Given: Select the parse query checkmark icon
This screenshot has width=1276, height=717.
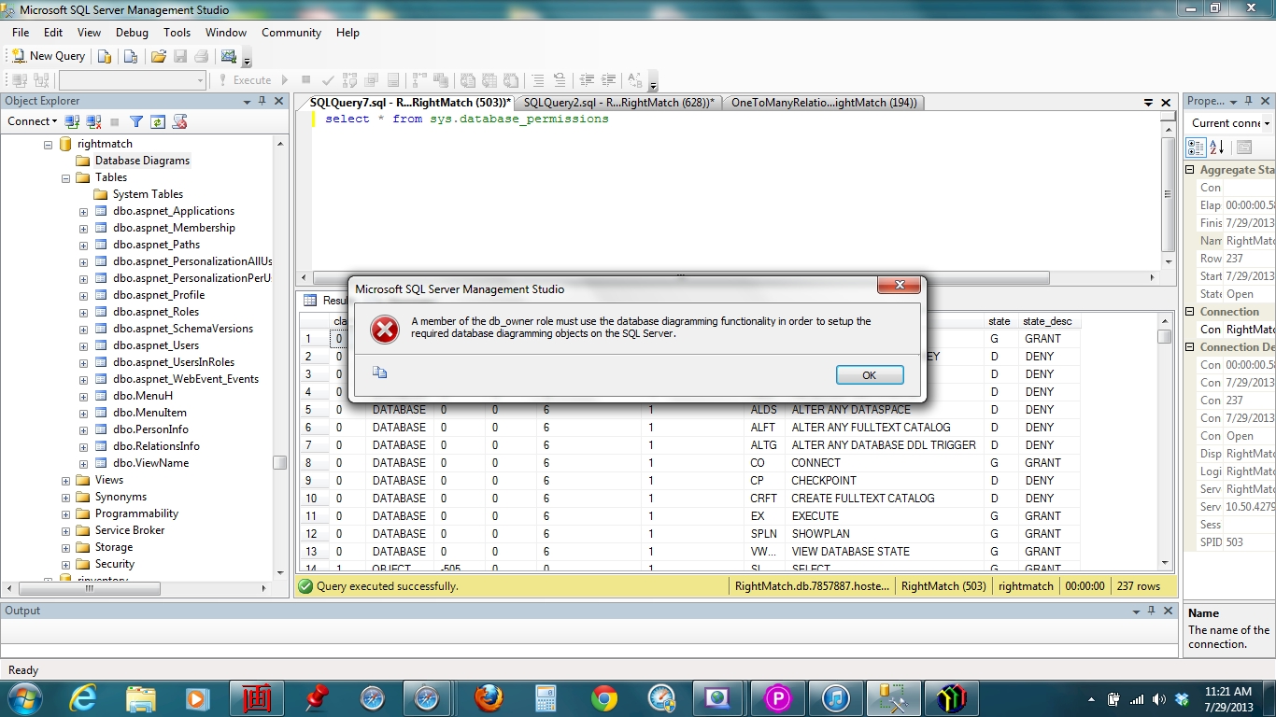Looking at the screenshot, I should point(327,80).
